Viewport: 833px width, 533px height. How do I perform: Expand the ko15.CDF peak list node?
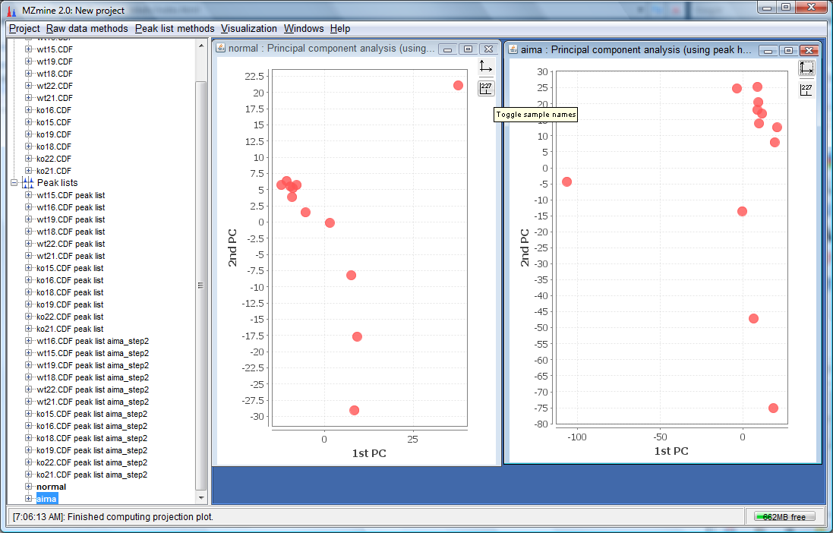click(x=28, y=268)
